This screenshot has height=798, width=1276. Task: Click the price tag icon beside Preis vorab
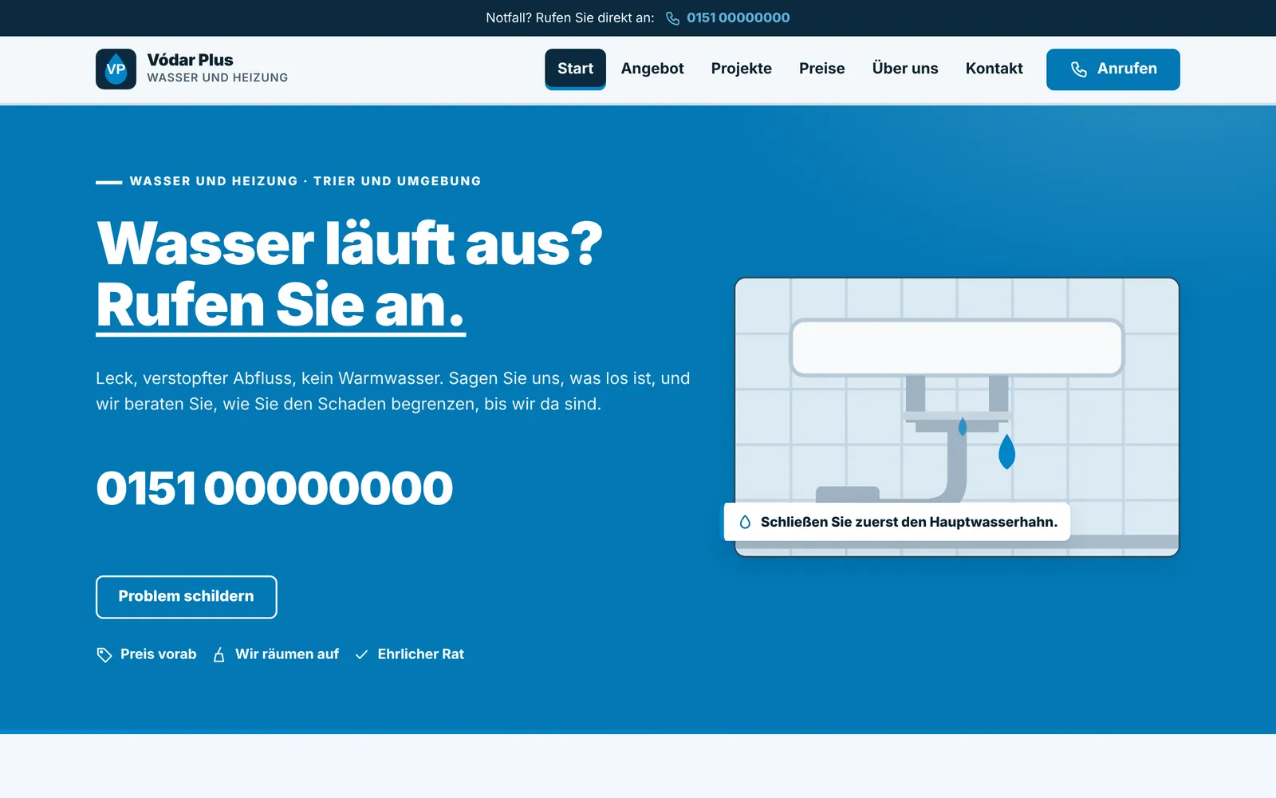pos(104,654)
